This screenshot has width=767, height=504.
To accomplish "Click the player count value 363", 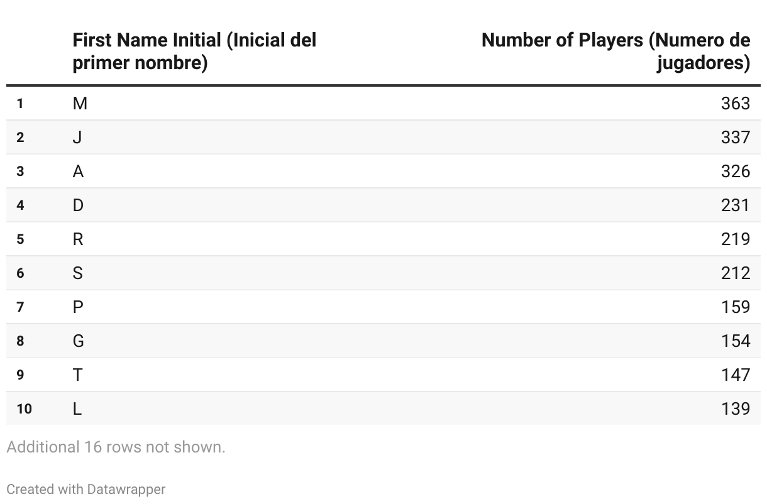I will [x=735, y=104].
